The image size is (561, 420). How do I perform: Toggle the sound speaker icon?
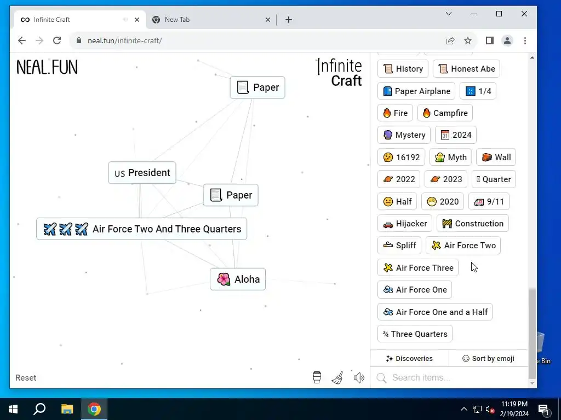359,377
